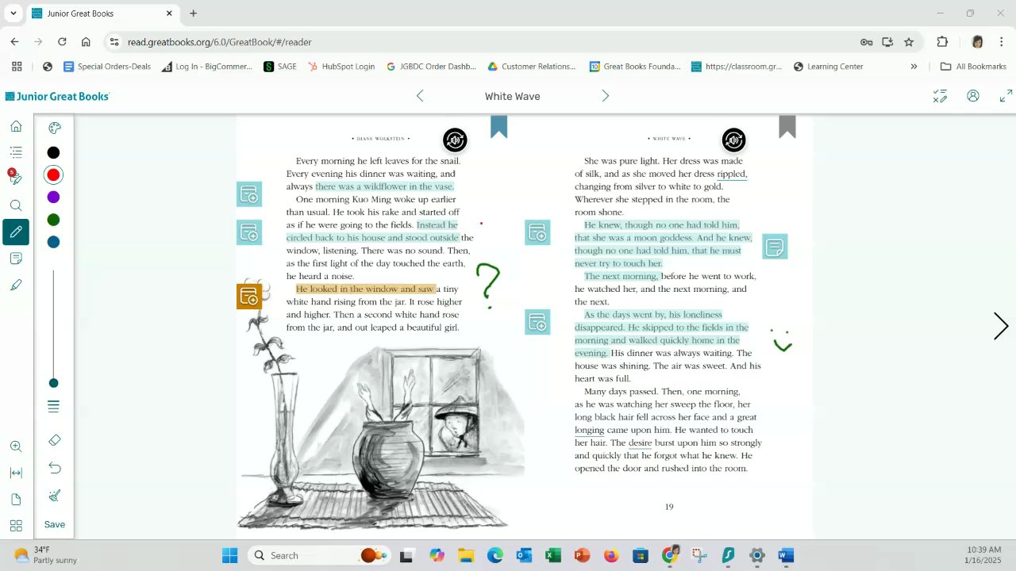Open Excel from the taskbar
The image size is (1016, 571).
point(553,555)
